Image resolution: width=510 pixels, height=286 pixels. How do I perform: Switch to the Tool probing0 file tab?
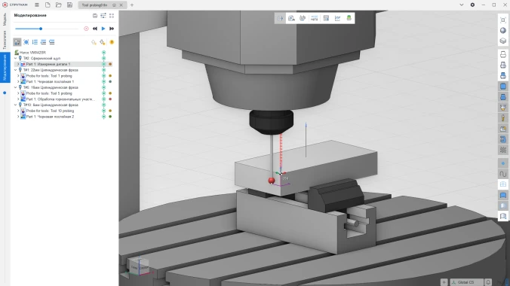tap(94, 5)
